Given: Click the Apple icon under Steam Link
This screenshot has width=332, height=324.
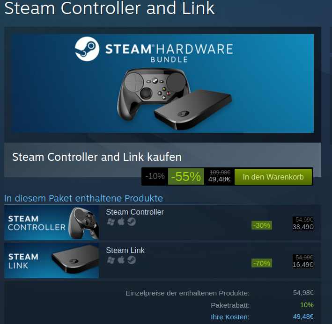Looking at the screenshot, I should [121, 260].
